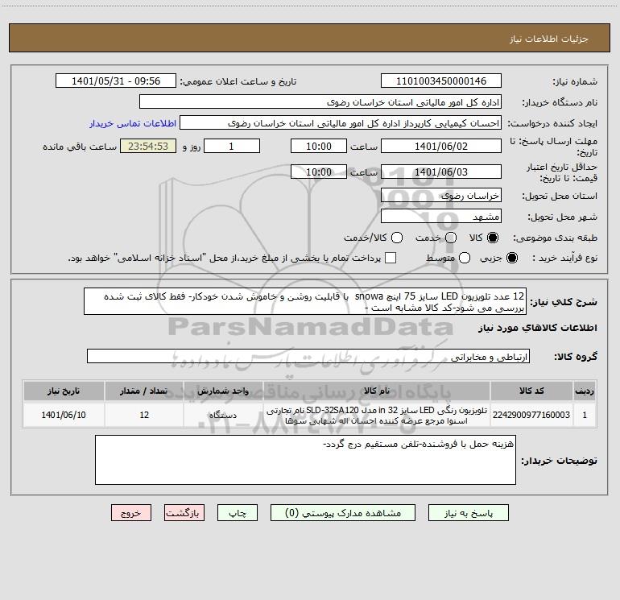The height and width of the screenshot is (600, 620).
Task: Select the کالا radio button
Action: coord(493,238)
